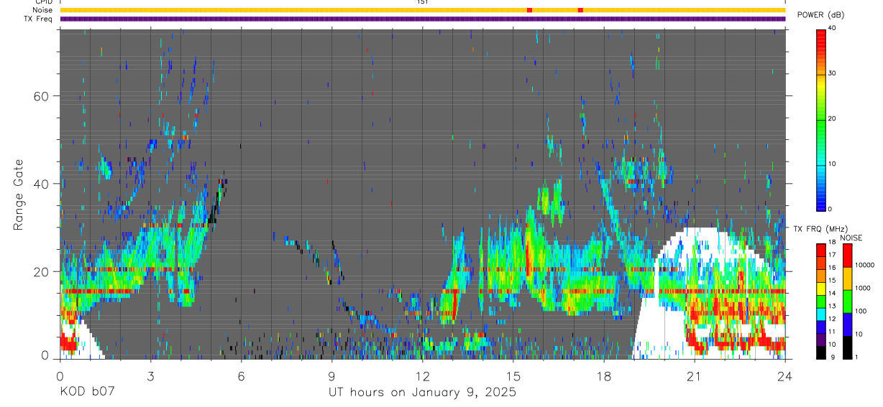883x407 pixels.
Task: Click the x-axis tick label '9'
Action: point(331,376)
